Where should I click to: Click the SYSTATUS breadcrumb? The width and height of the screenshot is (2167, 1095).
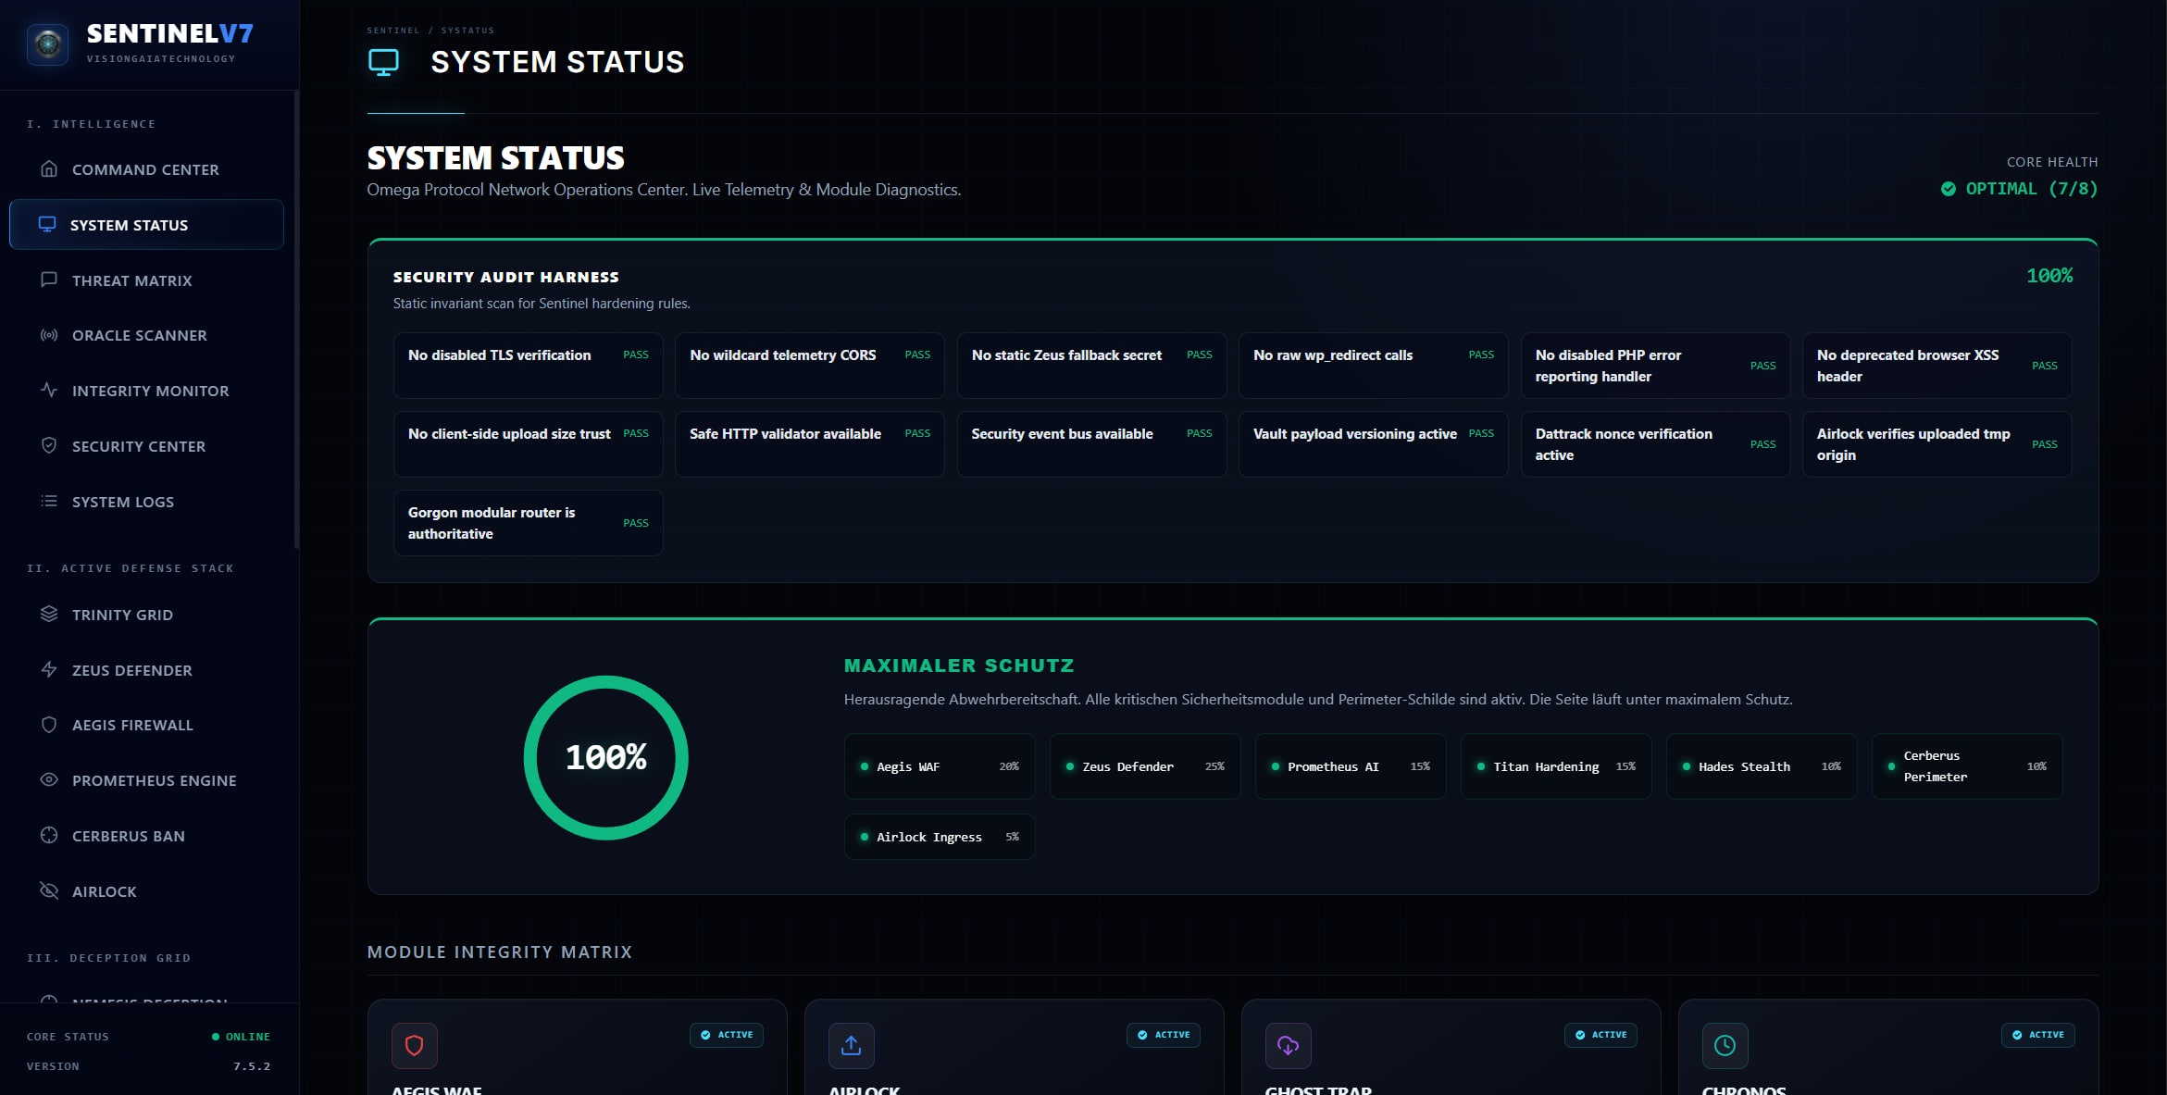pyautogui.click(x=467, y=31)
